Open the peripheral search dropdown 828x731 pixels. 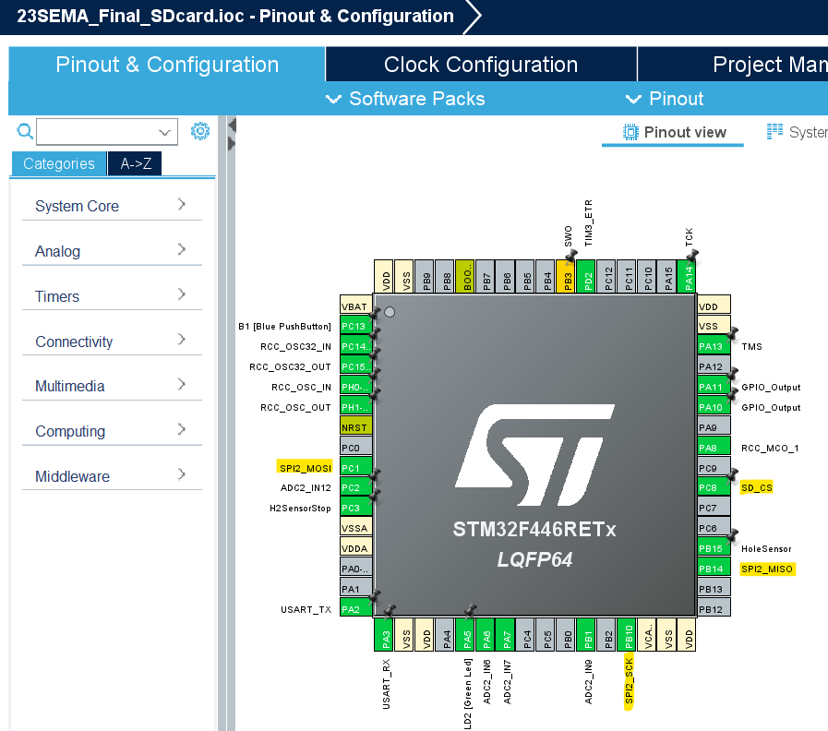click(x=164, y=132)
